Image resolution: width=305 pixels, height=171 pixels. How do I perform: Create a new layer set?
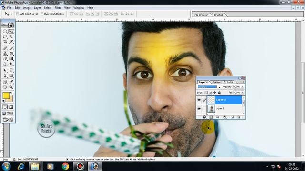coord(218,117)
